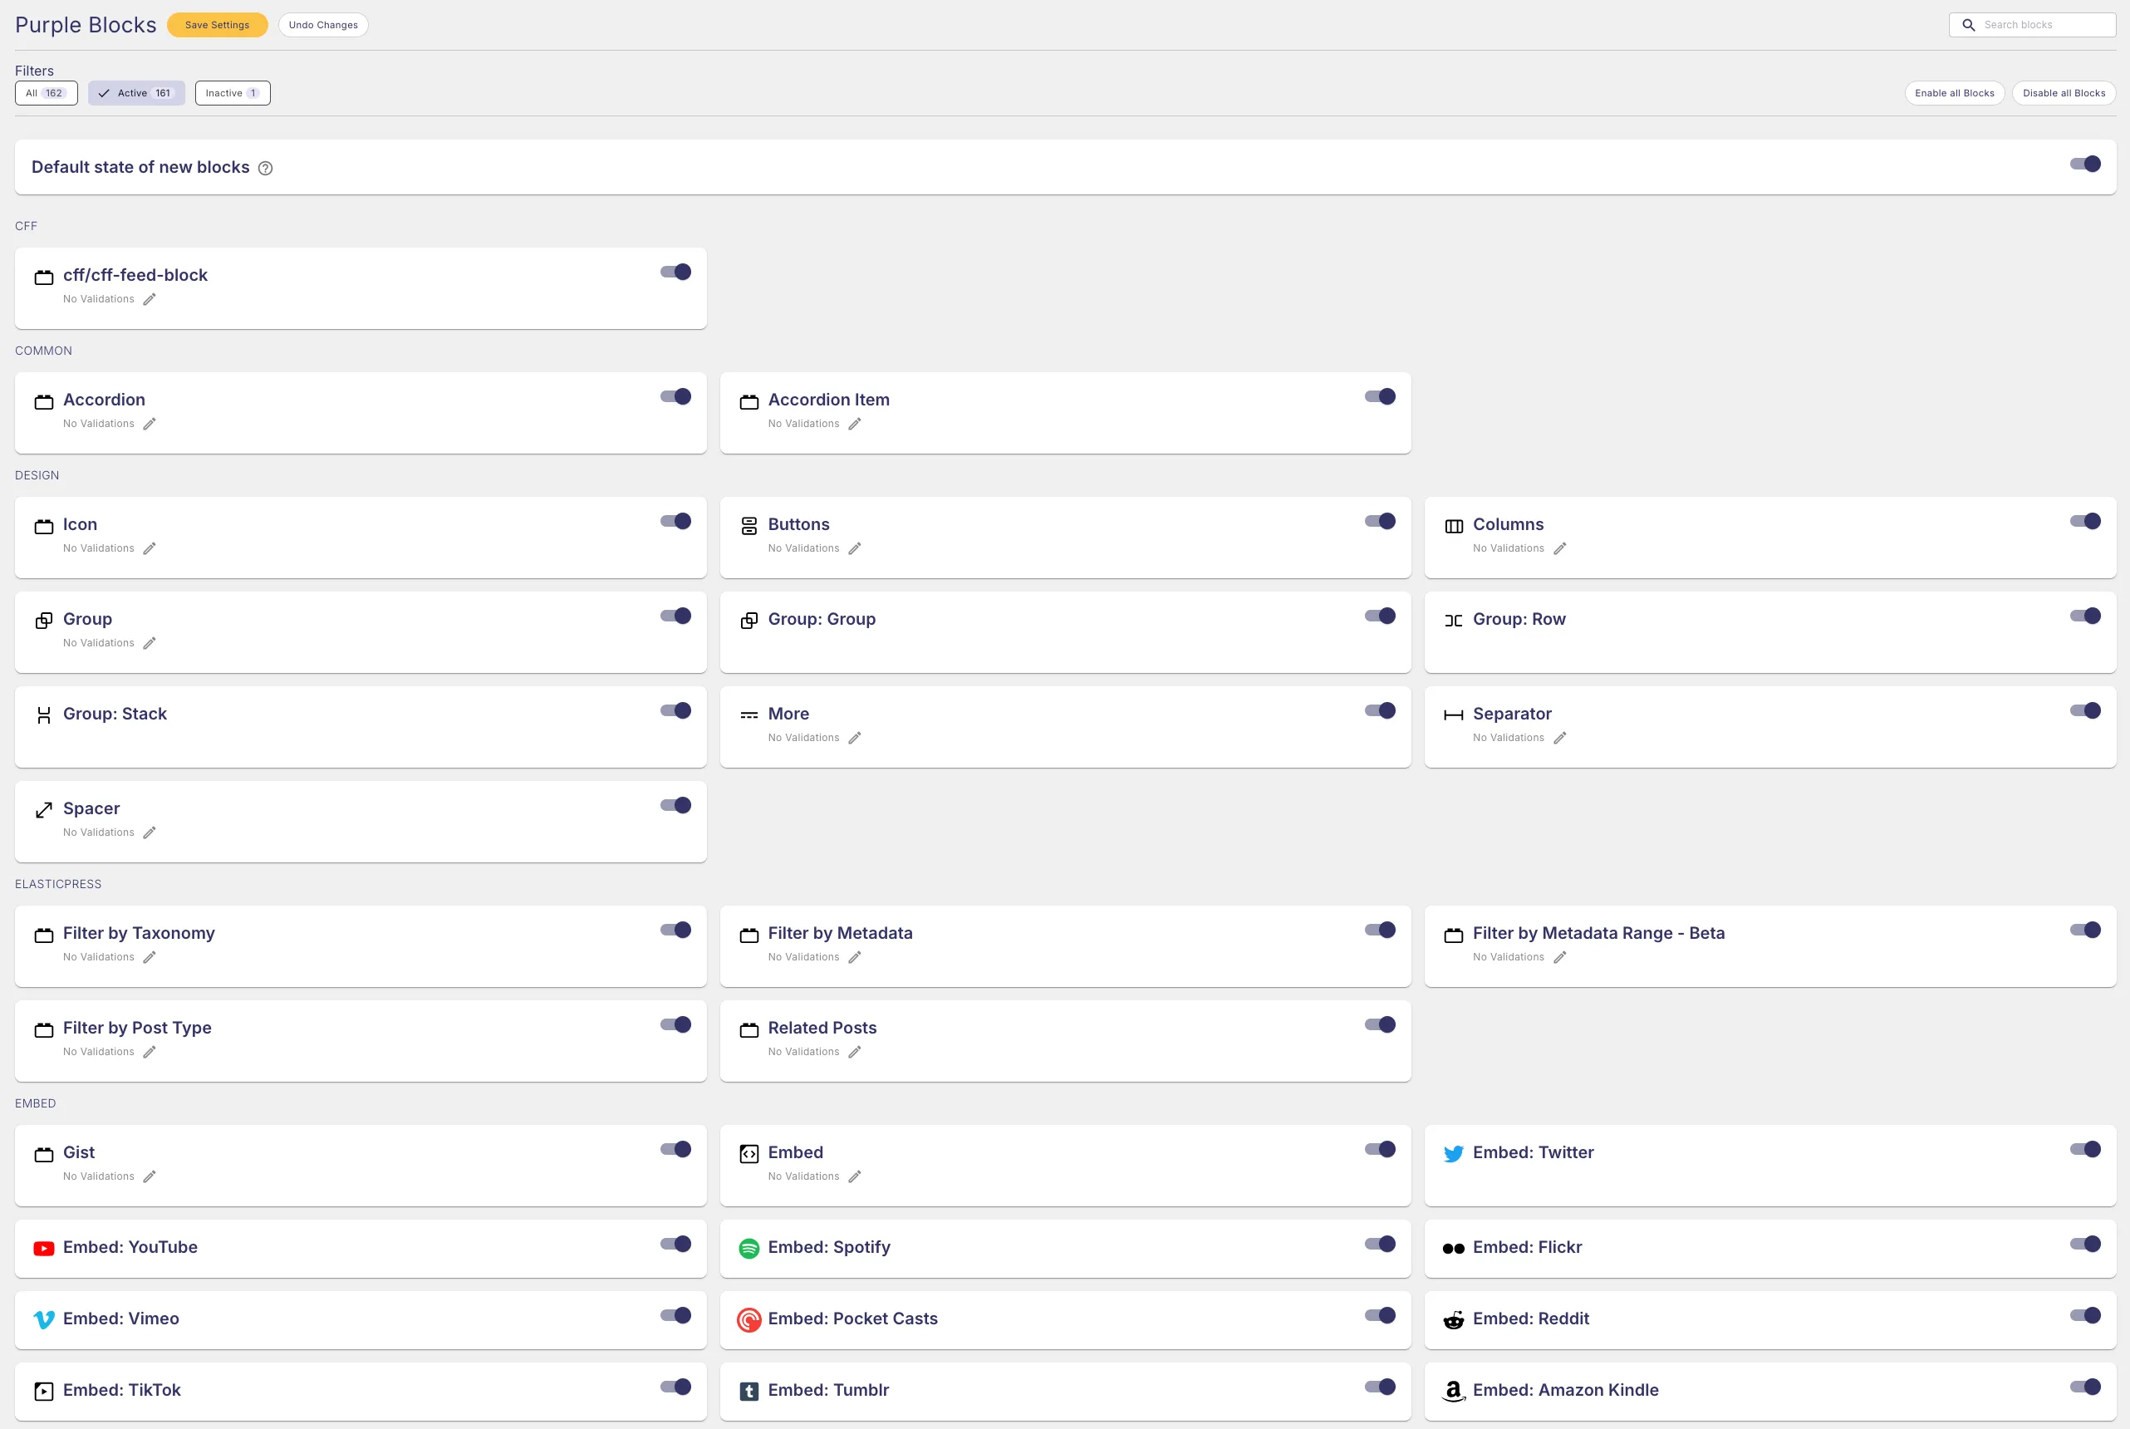Toggle Embed: Spotify switch

(x=1380, y=1244)
